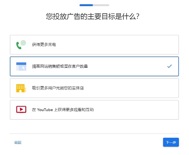Select 提高网站销售额或潜在客户数量 goal card

point(94,66)
